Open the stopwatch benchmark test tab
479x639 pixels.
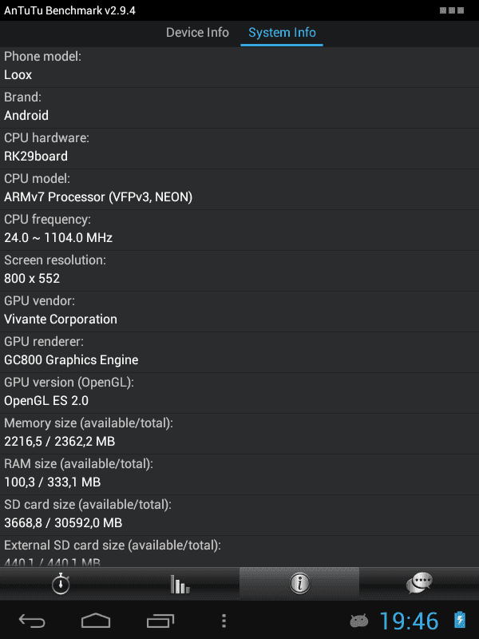[x=61, y=584]
